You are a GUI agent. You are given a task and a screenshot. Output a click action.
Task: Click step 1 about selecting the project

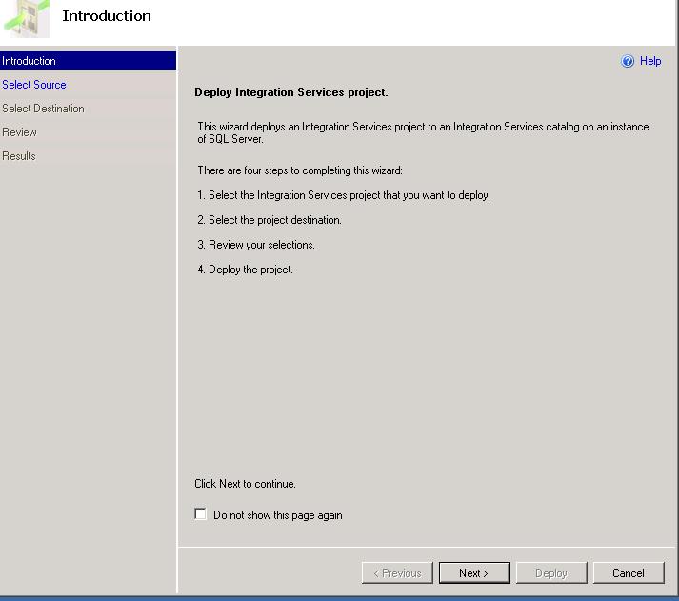pyautogui.click(x=344, y=195)
